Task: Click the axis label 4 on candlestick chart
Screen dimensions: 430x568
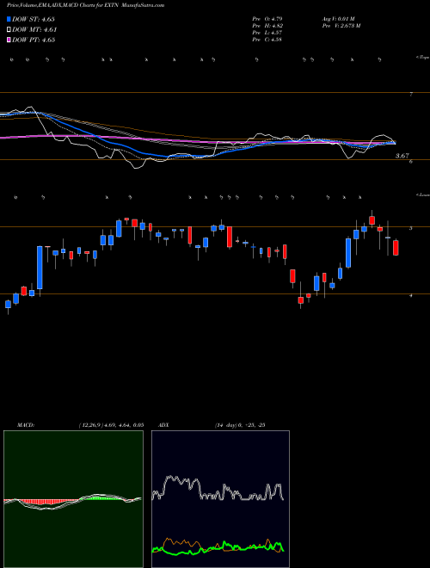Action: (x=411, y=295)
